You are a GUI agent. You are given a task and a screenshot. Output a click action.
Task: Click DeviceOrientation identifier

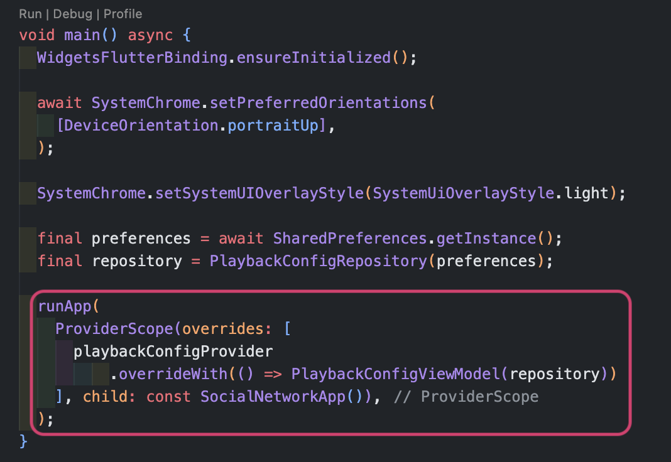pyautogui.click(x=141, y=126)
